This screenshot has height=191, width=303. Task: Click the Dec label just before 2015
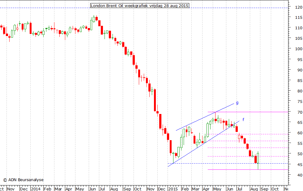click(161, 189)
